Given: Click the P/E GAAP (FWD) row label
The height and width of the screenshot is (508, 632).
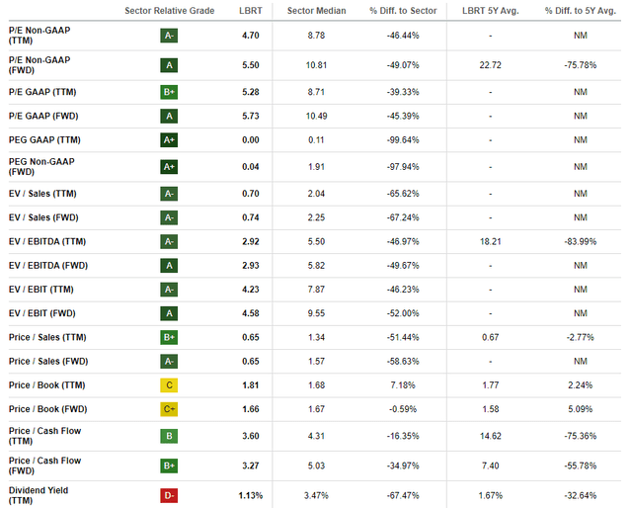Looking at the screenshot, I should 43,117.
